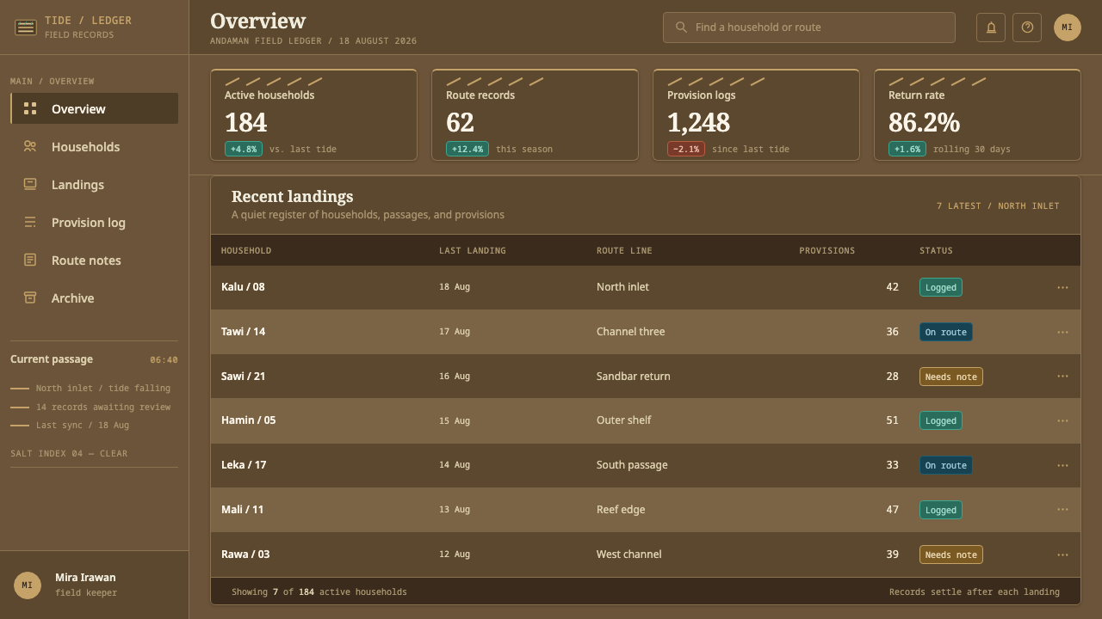1102x619 pixels.
Task: Click the Archive box icon
Action: point(30,297)
